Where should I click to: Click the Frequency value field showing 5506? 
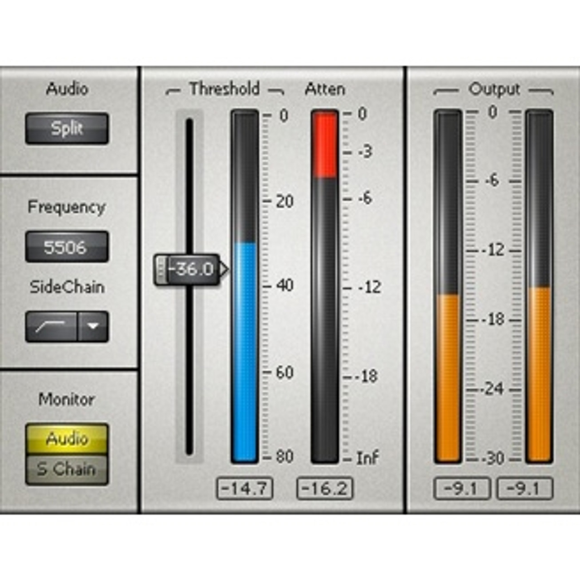(67, 247)
